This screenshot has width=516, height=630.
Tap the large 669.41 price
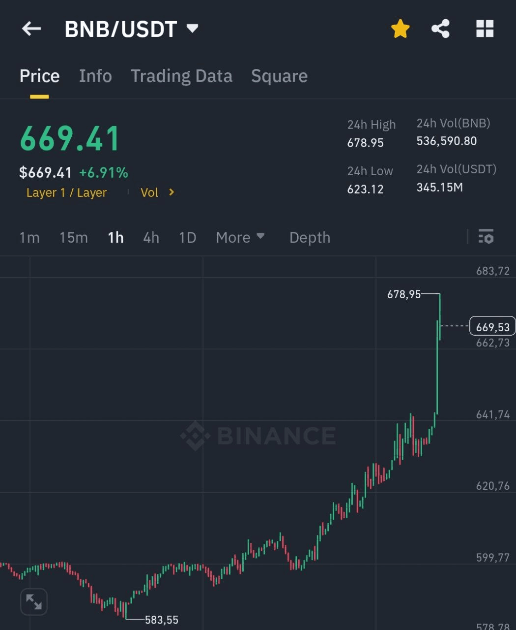(x=70, y=138)
